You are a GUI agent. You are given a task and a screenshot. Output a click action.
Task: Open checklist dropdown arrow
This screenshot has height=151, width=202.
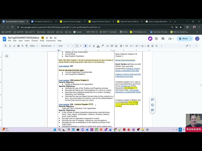click(x=134, y=46)
